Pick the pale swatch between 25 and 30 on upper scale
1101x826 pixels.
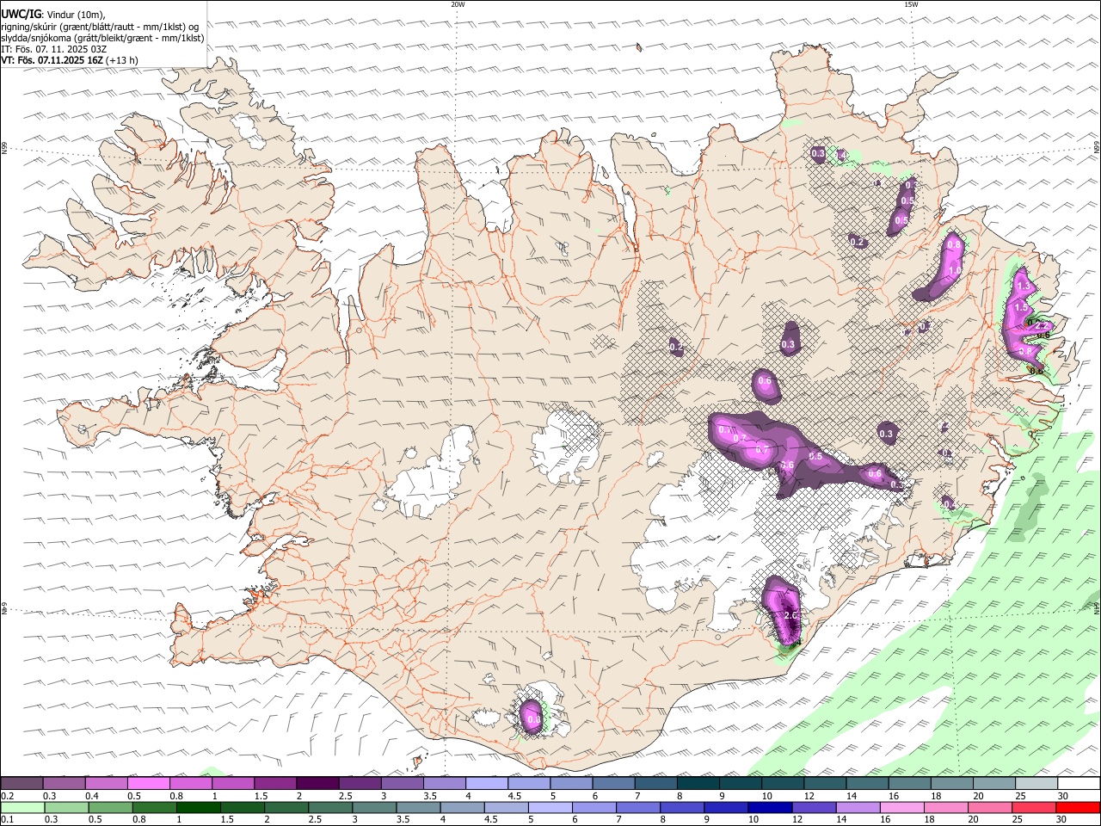pos(1036,784)
